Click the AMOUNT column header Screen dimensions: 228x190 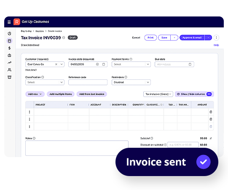tap(202, 105)
